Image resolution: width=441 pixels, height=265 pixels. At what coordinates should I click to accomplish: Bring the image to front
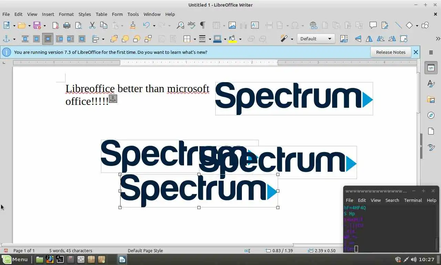(x=114, y=39)
